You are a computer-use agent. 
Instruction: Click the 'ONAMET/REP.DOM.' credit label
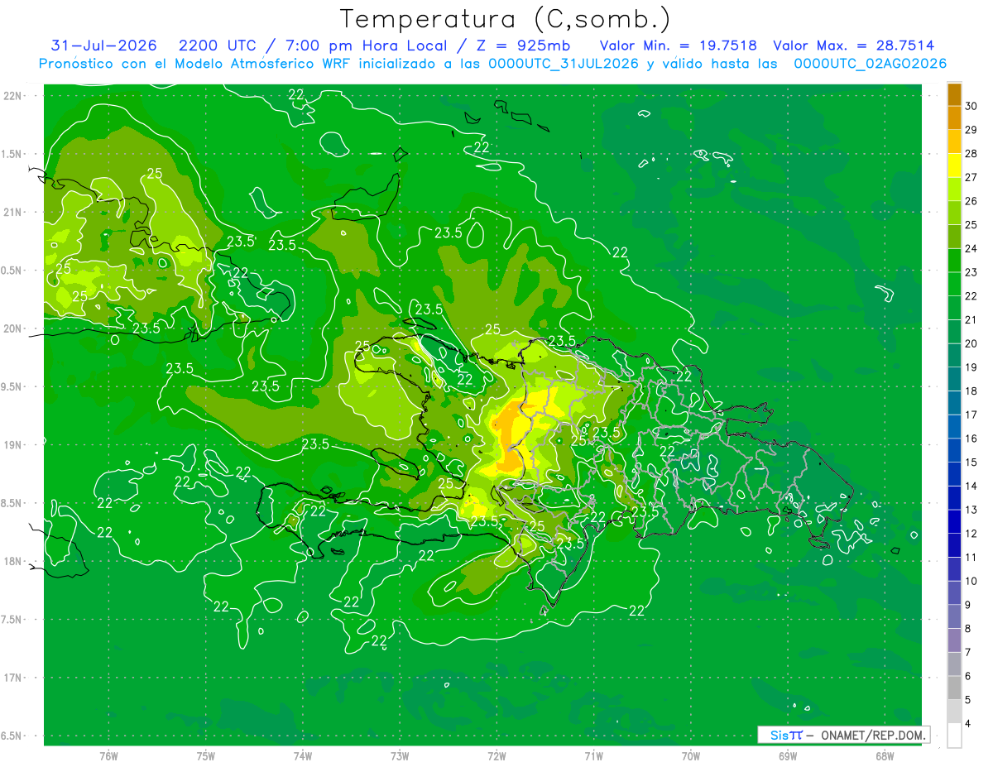click(872, 735)
